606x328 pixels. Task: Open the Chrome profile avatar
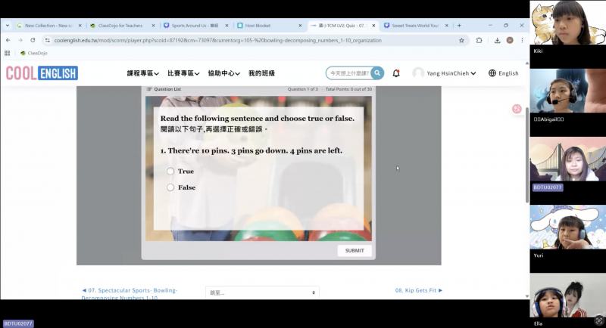pos(510,40)
